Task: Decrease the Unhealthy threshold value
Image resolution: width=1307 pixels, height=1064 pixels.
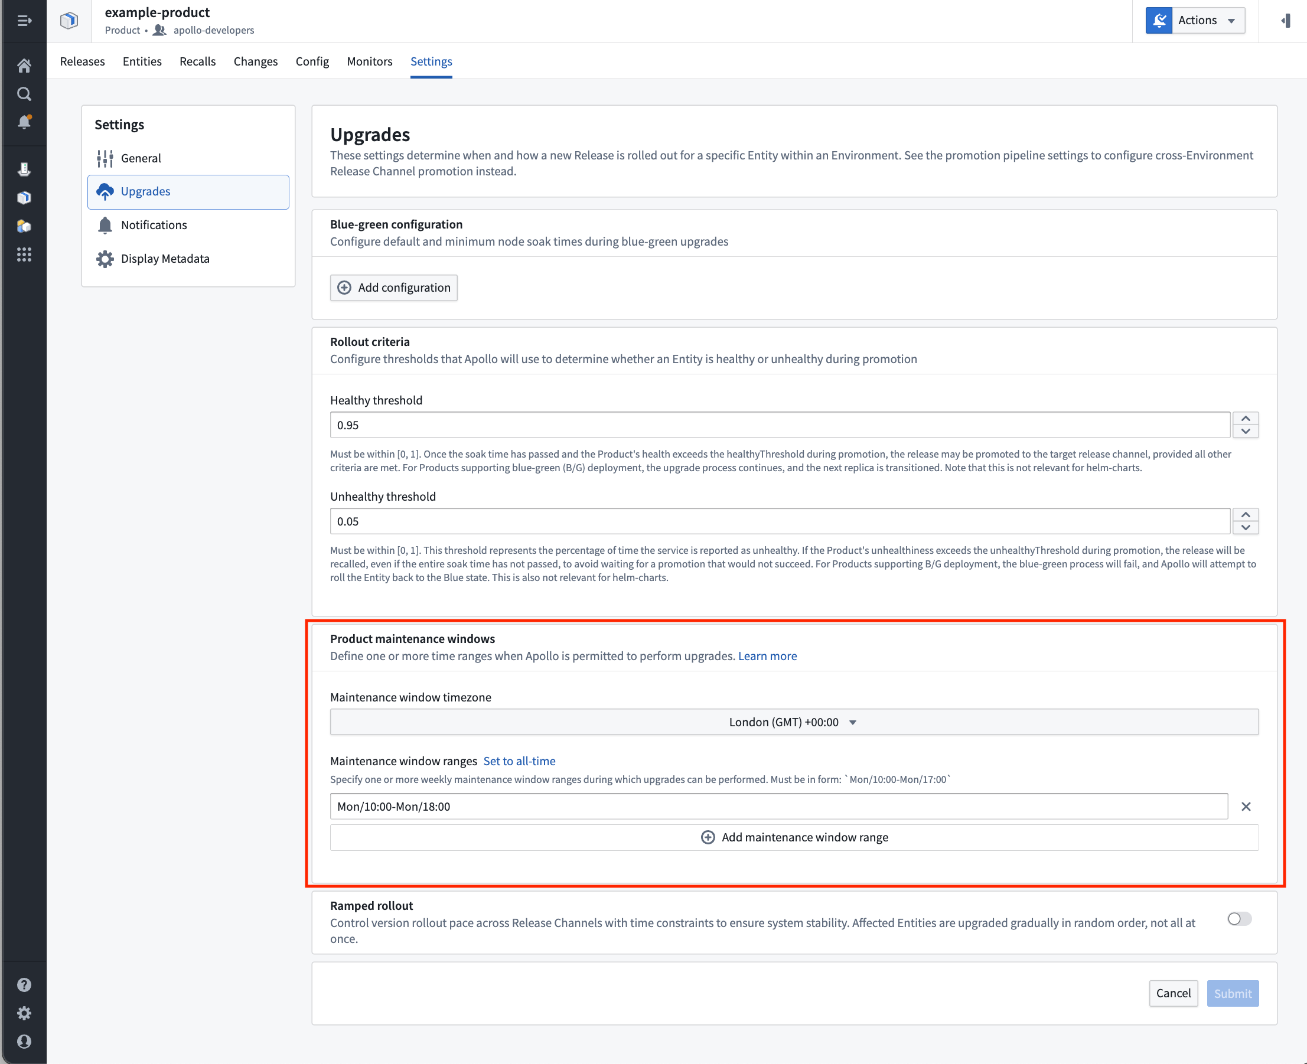Action: 1246,528
